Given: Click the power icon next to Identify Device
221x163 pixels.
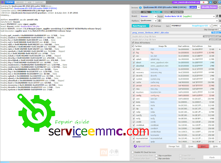Looking at the screenshot, I should point(220,8).
